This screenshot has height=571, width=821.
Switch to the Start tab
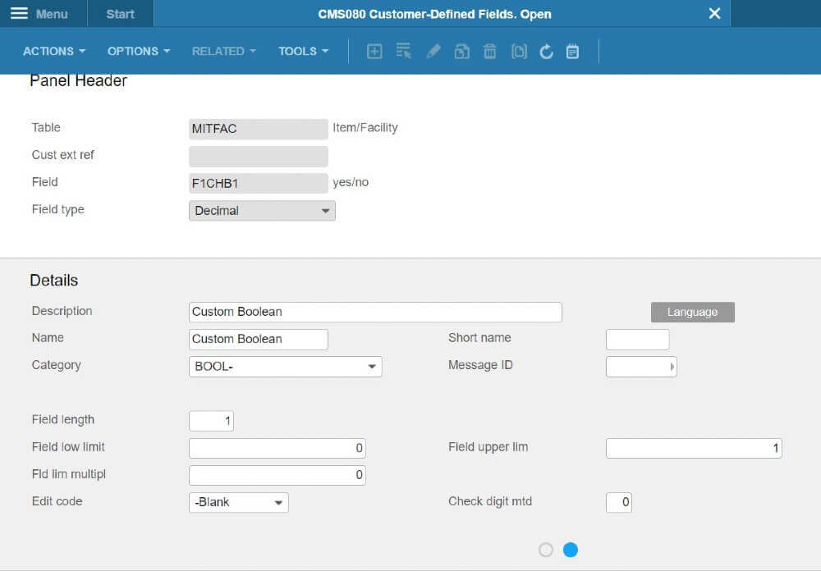tap(120, 13)
